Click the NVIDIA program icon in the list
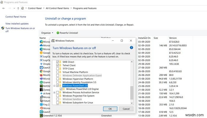Image resolution: width=207 pixels, height=118 pixels. pyautogui.click(x=41, y=86)
